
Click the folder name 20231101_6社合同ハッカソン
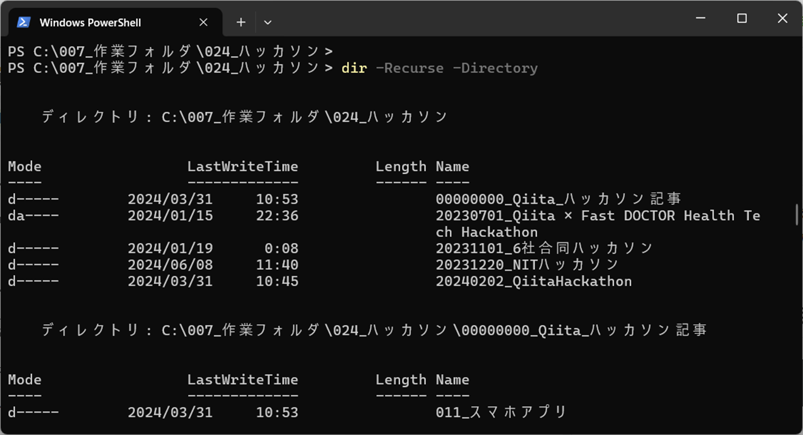point(544,248)
